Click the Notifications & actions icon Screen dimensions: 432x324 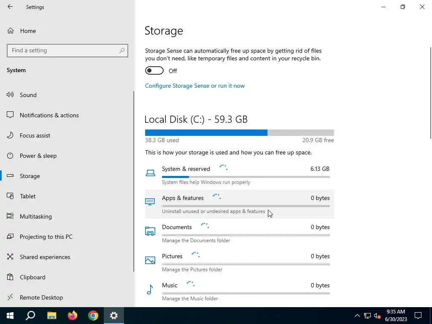pos(10,115)
